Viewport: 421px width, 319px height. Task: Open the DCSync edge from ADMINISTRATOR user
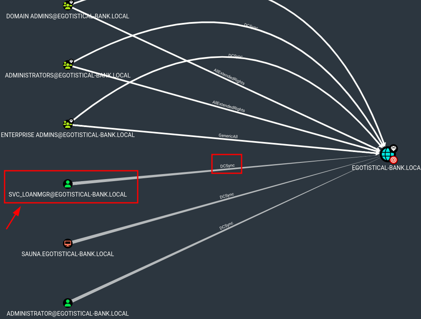tap(226, 226)
